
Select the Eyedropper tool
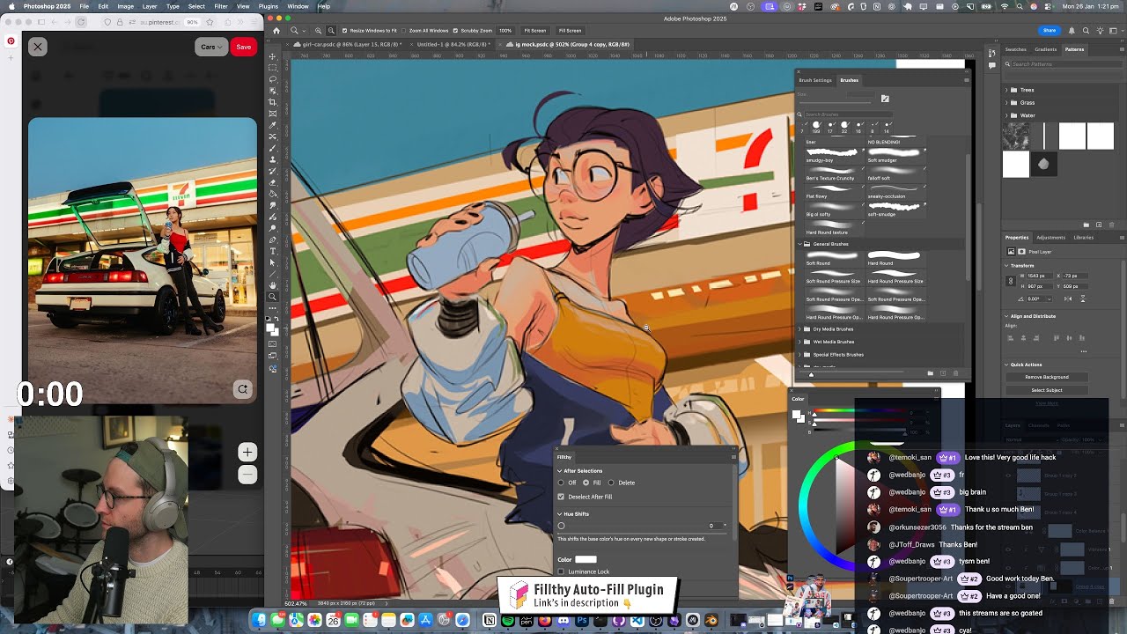point(272,123)
